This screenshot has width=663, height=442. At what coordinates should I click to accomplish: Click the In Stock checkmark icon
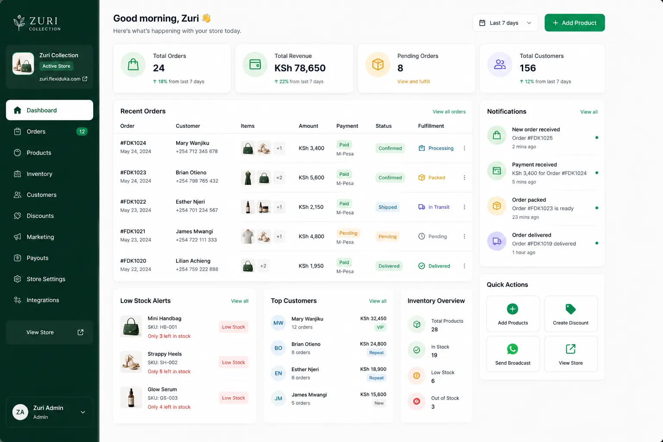click(417, 350)
